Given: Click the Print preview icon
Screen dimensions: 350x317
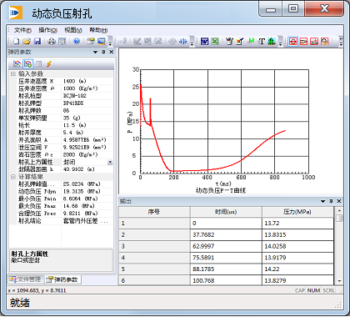Looking at the screenshot, I should (x=62, y=42).
